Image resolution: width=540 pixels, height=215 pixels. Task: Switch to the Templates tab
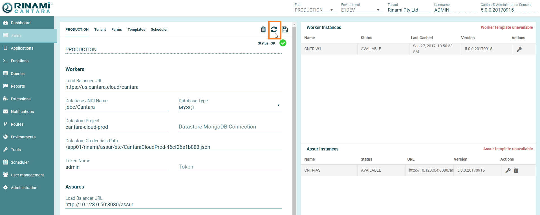(x=136, y=30)
